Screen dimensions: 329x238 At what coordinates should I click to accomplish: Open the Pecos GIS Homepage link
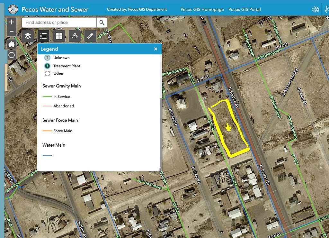pyautogui.click(x=202, y=10)
